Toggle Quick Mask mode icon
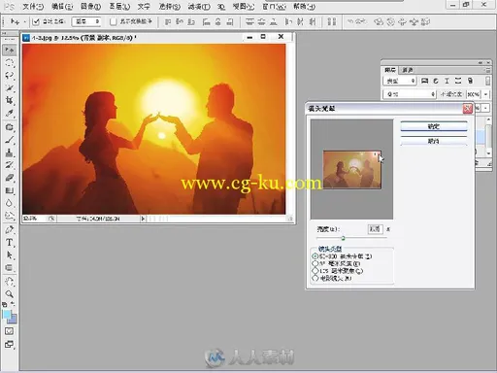 click(x=9, y=331)
